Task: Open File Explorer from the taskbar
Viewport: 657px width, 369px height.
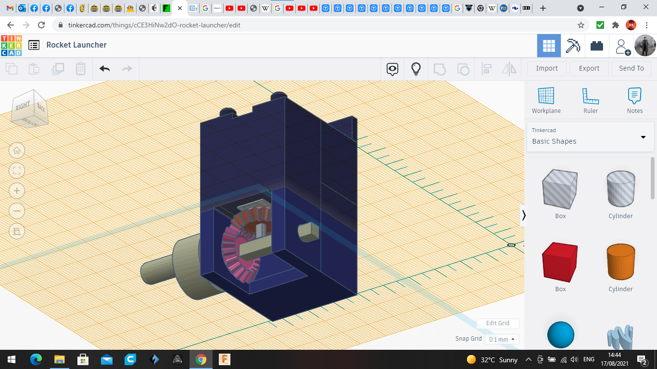Action: click(x=59, y=359)
